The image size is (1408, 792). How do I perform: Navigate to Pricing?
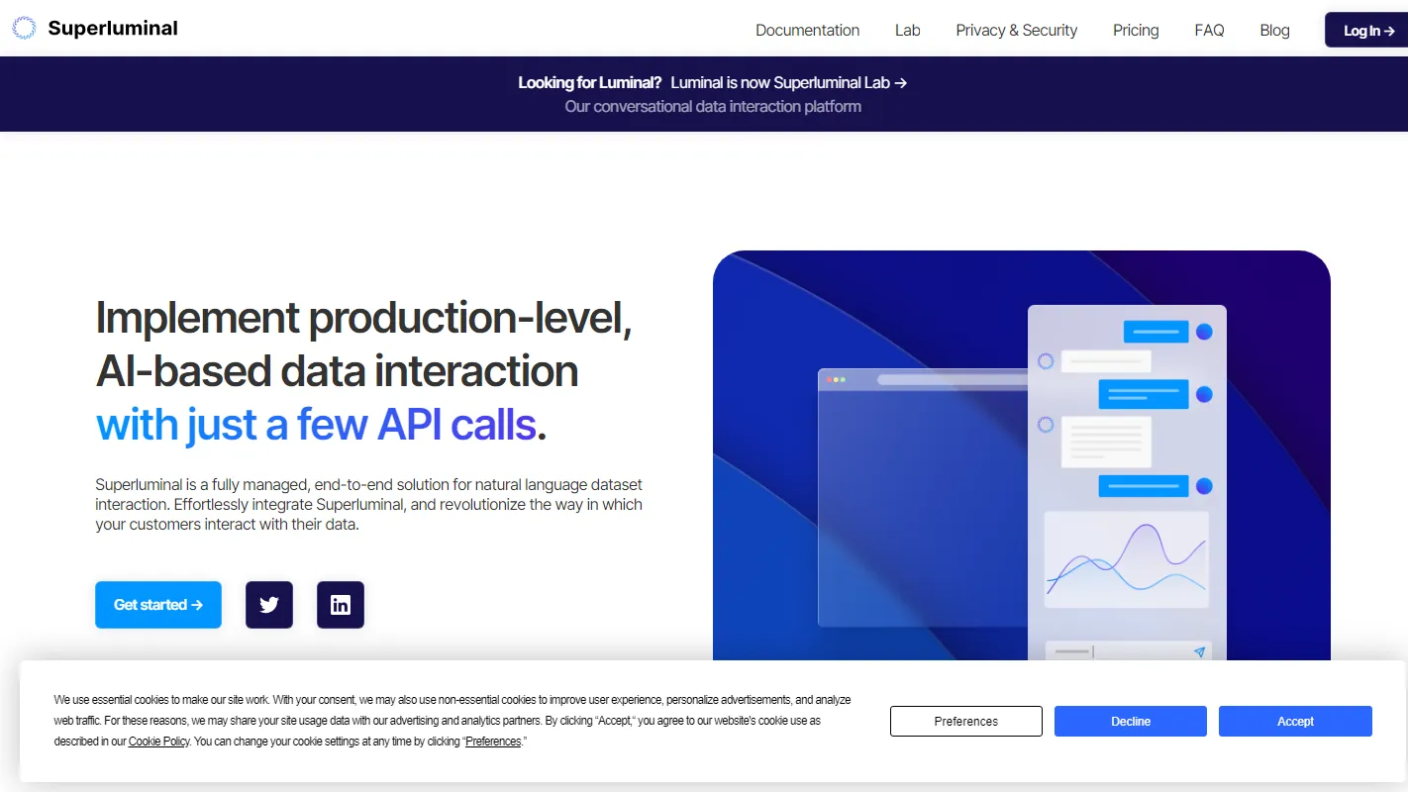coord(1136,30)
